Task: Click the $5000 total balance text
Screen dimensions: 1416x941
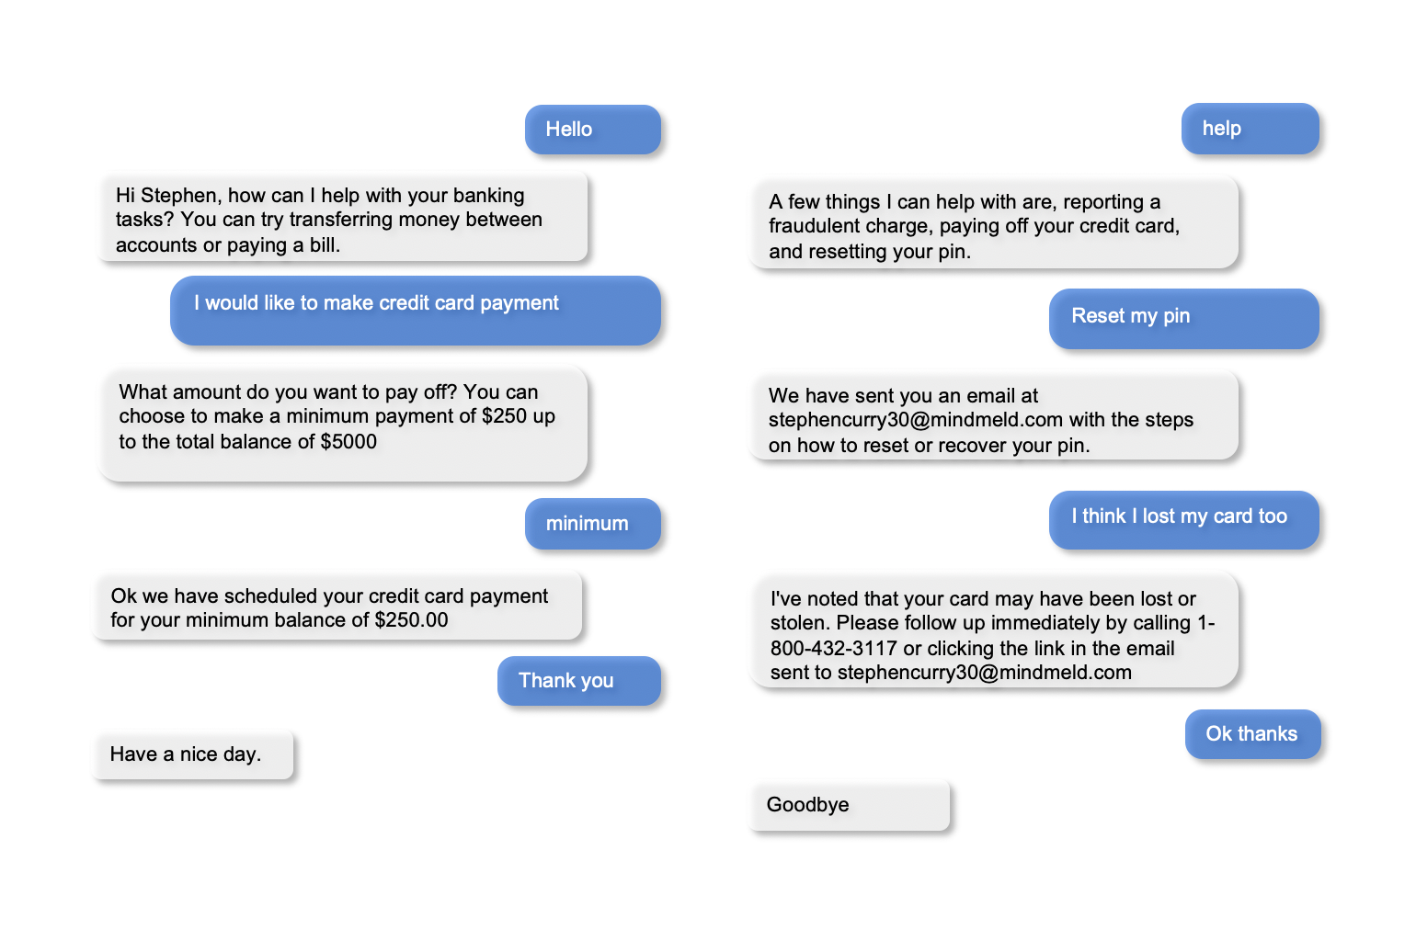Action: pos(348,442)
